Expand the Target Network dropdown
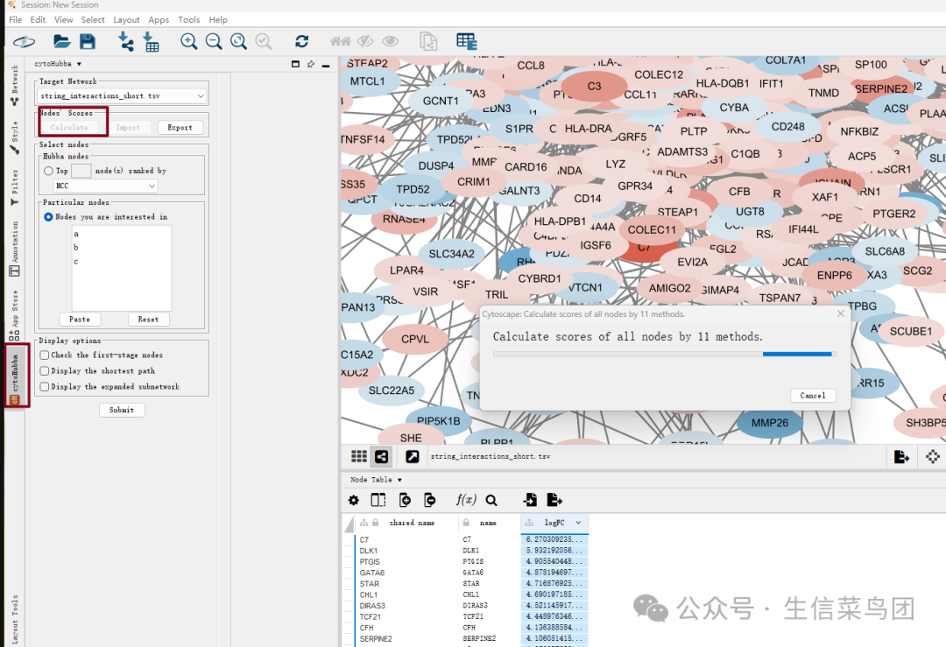 (201, 96)
